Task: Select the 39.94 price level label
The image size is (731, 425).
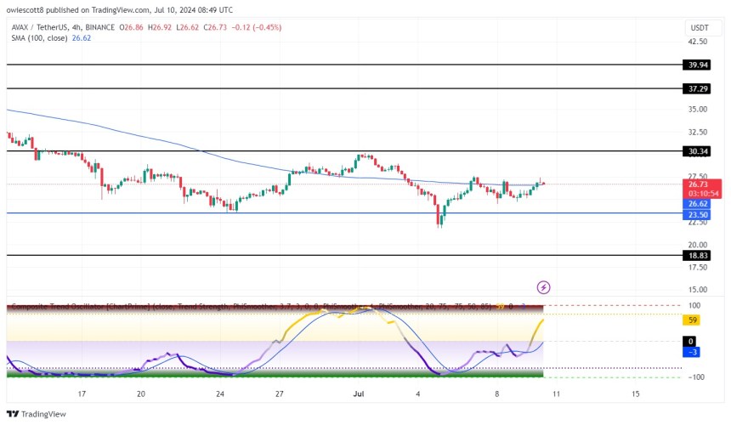Action: click(696, 65)
